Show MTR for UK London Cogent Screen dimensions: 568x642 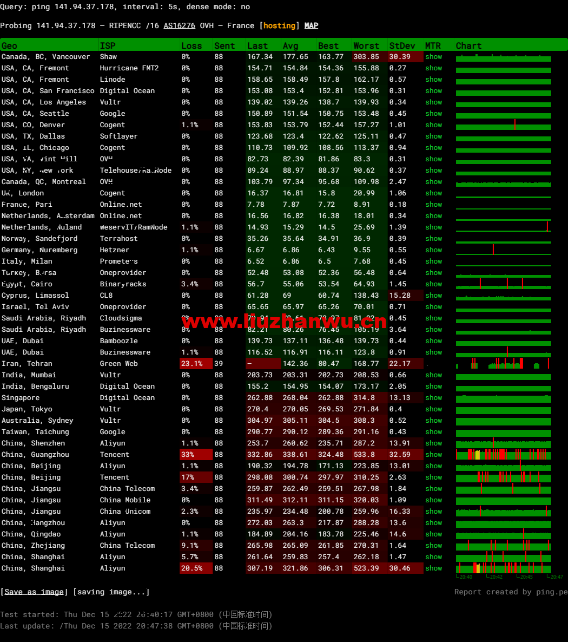[x=433, y=193]
